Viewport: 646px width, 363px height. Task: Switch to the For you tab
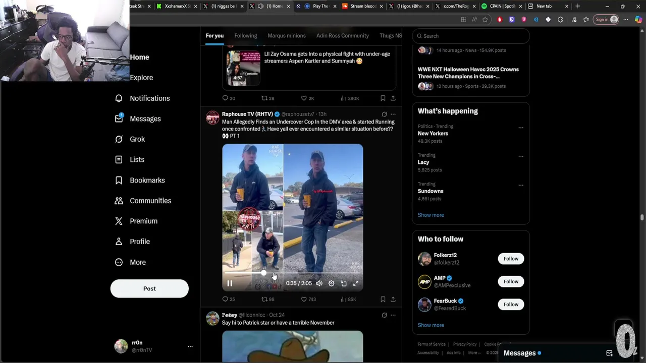[214, 36]
